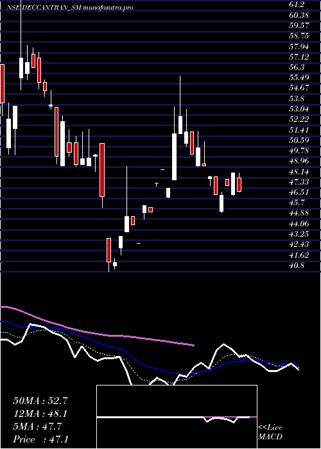This screenshot has width=321, height=449.
Task: Select the 53.04 price axis label
Action: 299,109
